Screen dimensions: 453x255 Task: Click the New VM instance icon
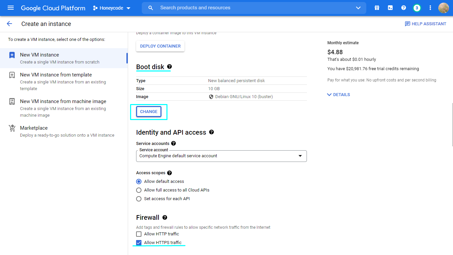point(12,55)
